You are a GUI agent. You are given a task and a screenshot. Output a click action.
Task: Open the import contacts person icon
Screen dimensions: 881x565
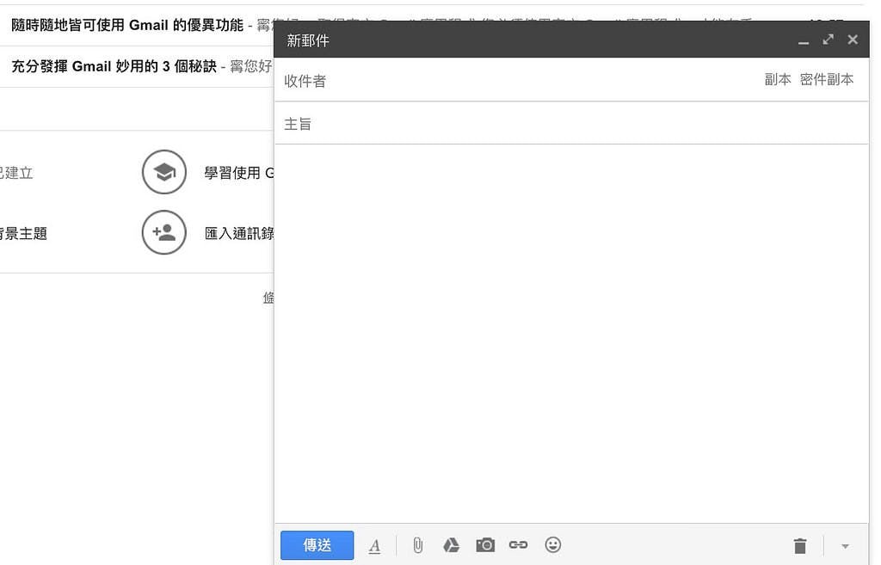[164, 232]
